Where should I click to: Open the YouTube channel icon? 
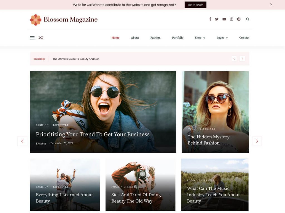point(224,19)
